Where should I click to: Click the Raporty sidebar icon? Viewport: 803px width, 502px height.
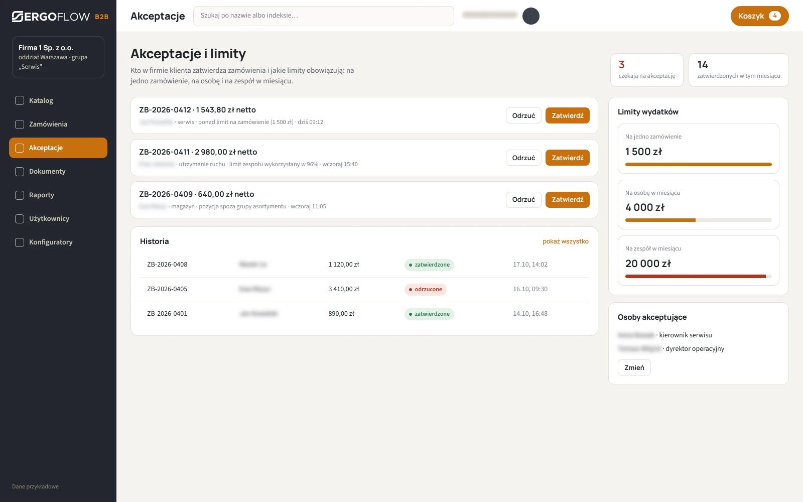pos(20,195)
